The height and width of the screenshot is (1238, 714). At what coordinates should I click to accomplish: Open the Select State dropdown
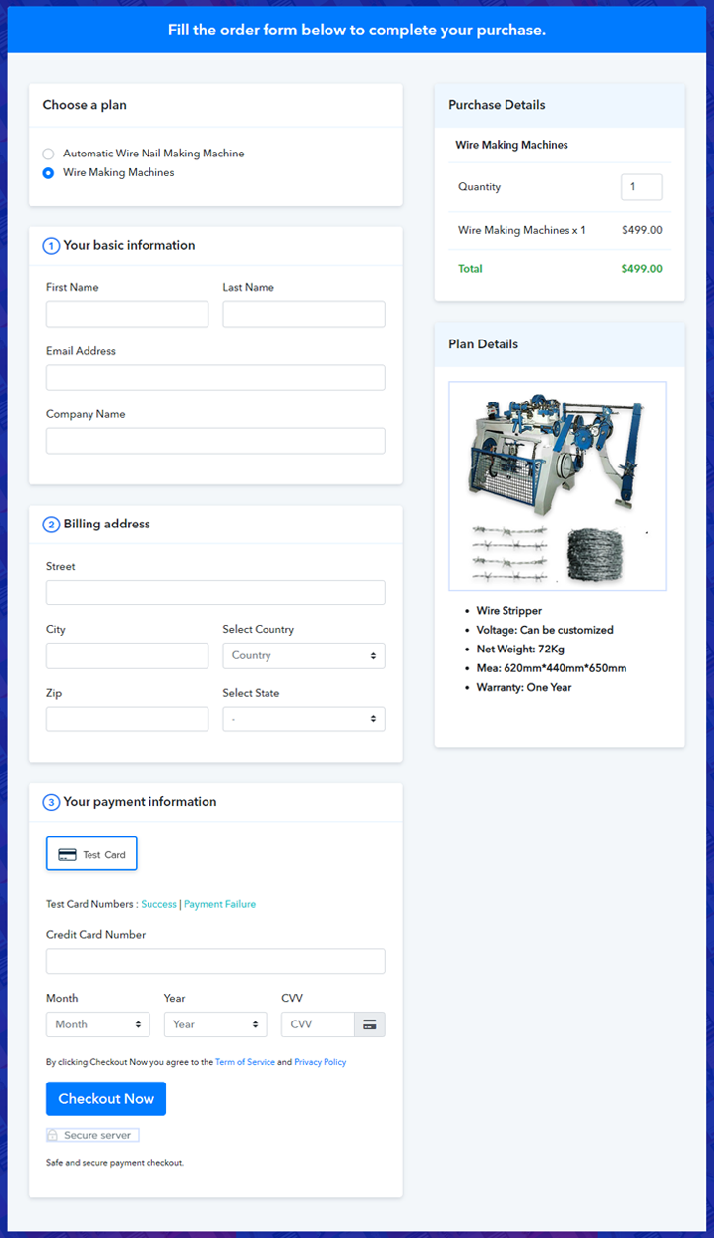(304, 718)
